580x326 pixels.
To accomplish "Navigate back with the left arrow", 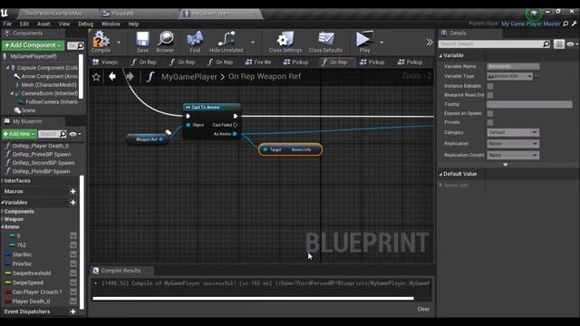I will tap(112, 76).
